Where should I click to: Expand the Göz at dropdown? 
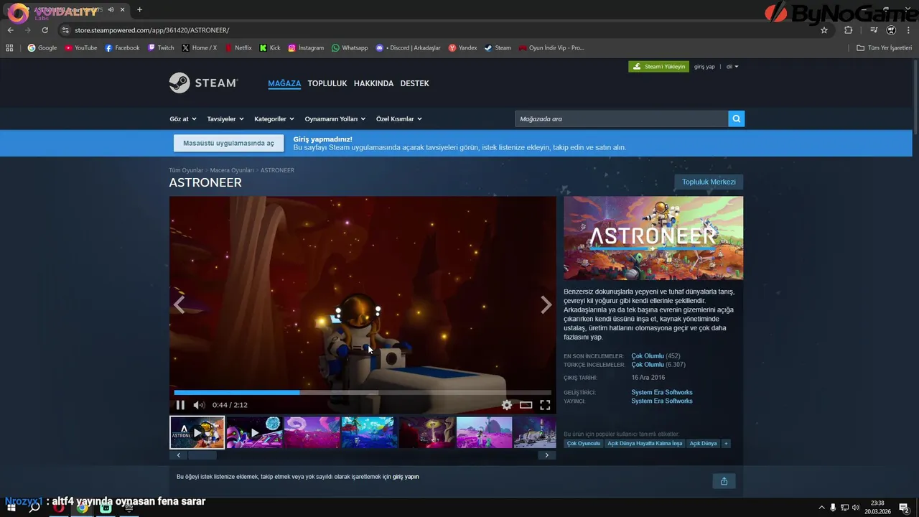(x=183, y=119)
